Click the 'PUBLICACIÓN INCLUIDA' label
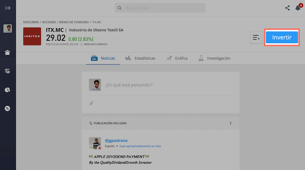This screenshot has width=305, height=170. pos(110,123)
